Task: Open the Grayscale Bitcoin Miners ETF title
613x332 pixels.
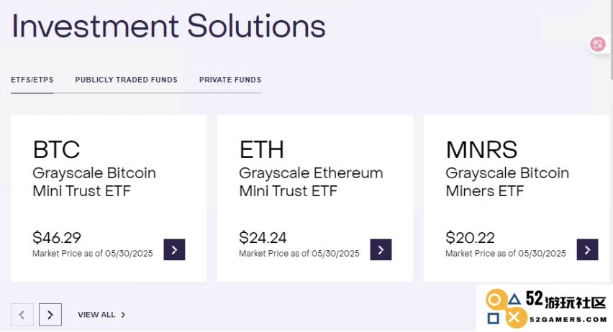Action: pos(507,182)
